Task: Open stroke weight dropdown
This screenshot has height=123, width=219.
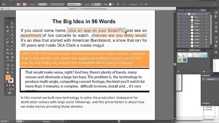Action: 48,4
